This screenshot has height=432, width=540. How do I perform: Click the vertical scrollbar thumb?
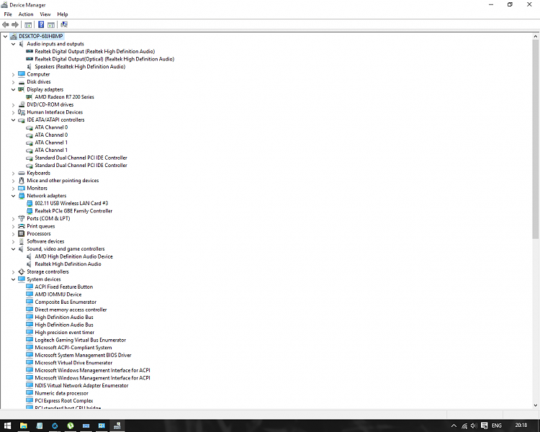click(535, 139)
